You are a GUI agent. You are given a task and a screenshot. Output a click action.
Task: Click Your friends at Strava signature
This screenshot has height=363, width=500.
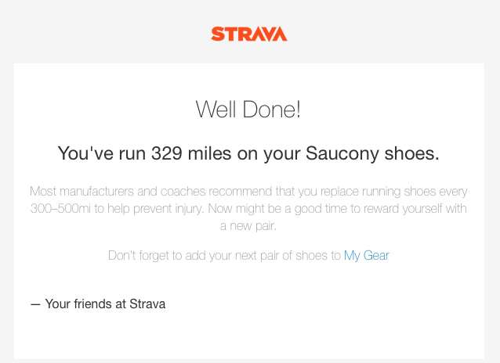point(98,304)
